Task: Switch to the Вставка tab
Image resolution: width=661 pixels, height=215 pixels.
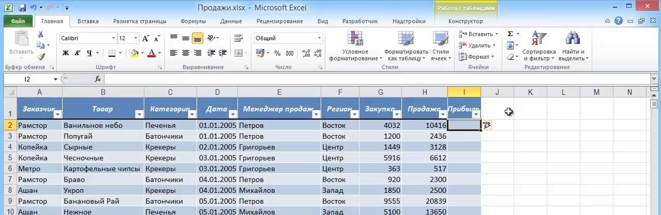Action: [x=88, y=21]
